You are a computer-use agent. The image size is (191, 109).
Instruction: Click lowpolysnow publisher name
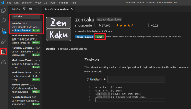tap(18, 104)
